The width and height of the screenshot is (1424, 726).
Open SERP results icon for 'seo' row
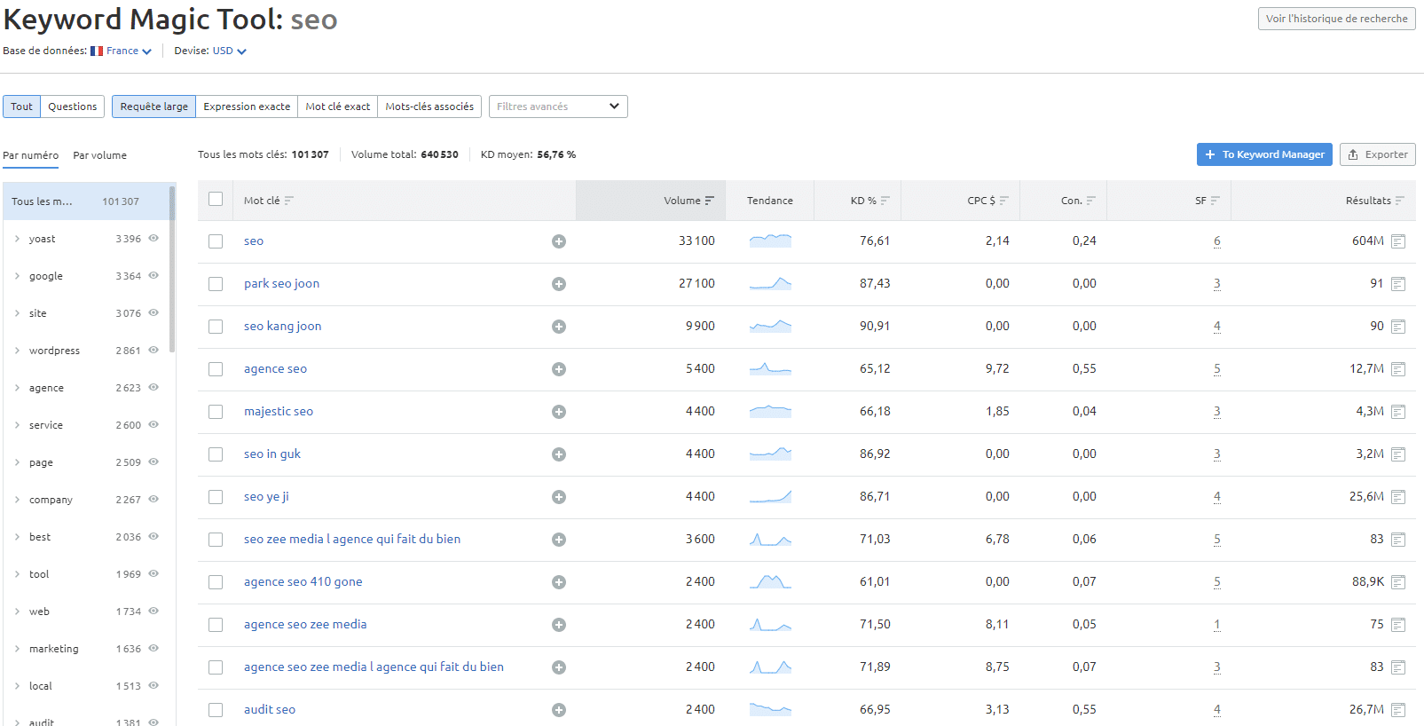1398,241
